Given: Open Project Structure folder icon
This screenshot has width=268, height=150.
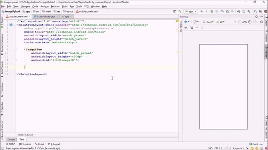Looking at the screenshot, I should [x=260, y=11].
